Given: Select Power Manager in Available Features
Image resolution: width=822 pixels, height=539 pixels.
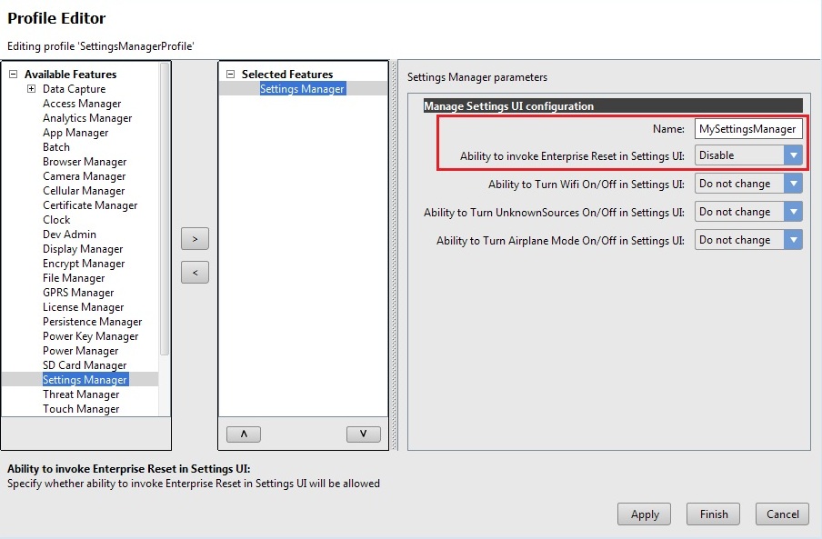Looking at the screenshot, I should coord(80,351).
